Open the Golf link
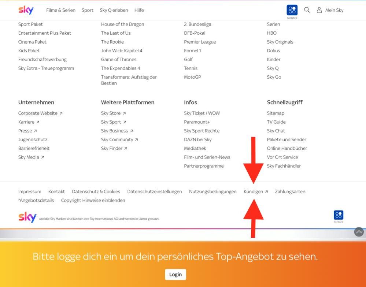The image size is (366, 287). (x=188, y=59)
